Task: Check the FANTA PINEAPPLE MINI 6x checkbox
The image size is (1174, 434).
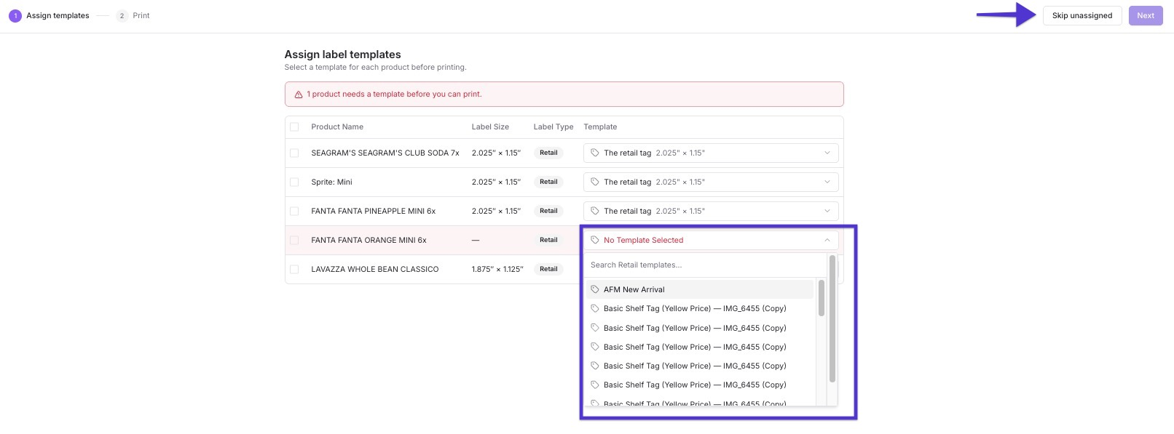Action: (294, 211)
